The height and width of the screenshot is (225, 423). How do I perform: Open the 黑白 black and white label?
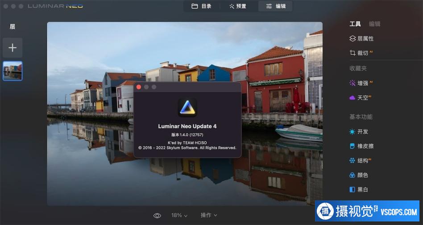pyautogui.click(x=363, y=190)
